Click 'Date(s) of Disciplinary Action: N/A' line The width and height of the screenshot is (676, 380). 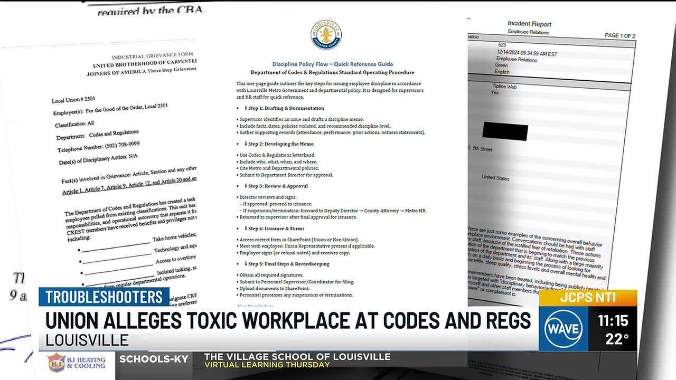98,159
